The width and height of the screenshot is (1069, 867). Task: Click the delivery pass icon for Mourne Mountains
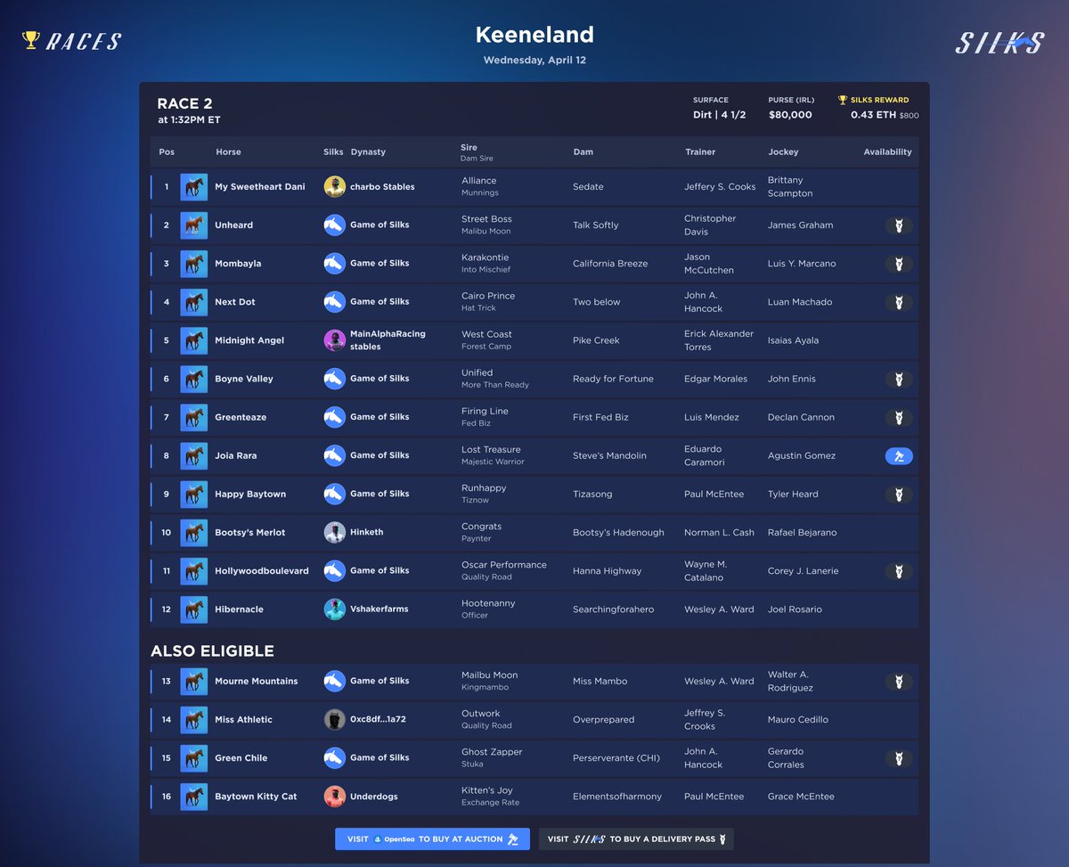[899, 681]
